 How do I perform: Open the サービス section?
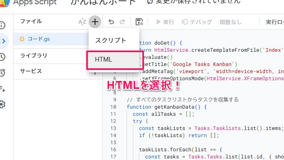[x=31, y=71]
